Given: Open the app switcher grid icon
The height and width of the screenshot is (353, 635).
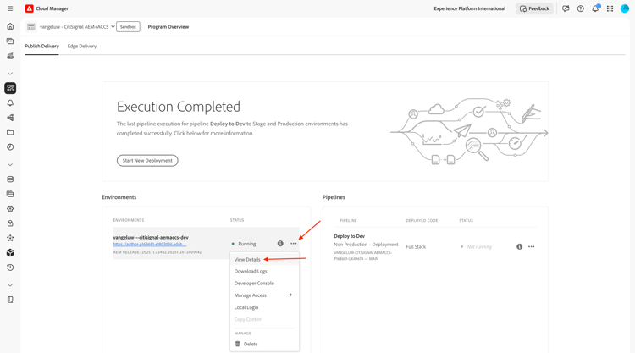Looking at the screenshot, I should (x=610, y=8).
